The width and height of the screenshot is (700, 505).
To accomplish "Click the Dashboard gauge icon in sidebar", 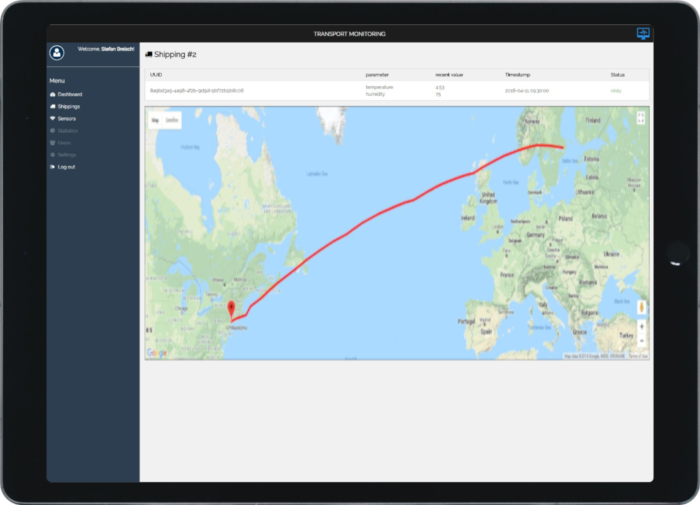I will pos(52,94).
